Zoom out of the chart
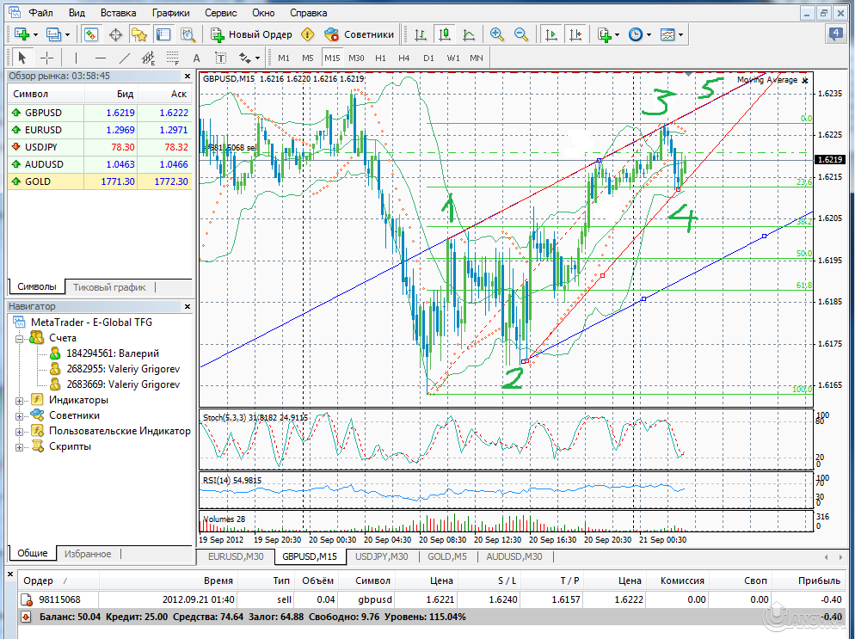855x639 pixels. point(520,34)
